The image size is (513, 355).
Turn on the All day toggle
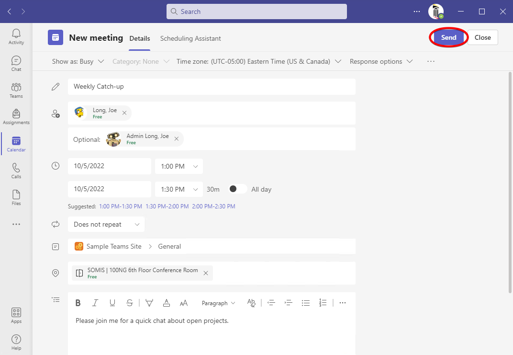pyautogui.click(x=238, y=189)
